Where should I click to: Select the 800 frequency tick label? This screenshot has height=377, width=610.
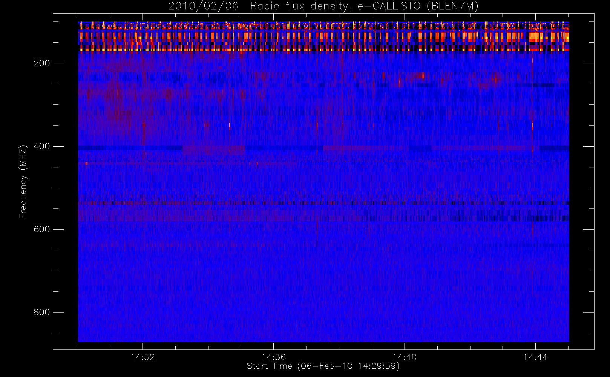[x=42, y=312]
